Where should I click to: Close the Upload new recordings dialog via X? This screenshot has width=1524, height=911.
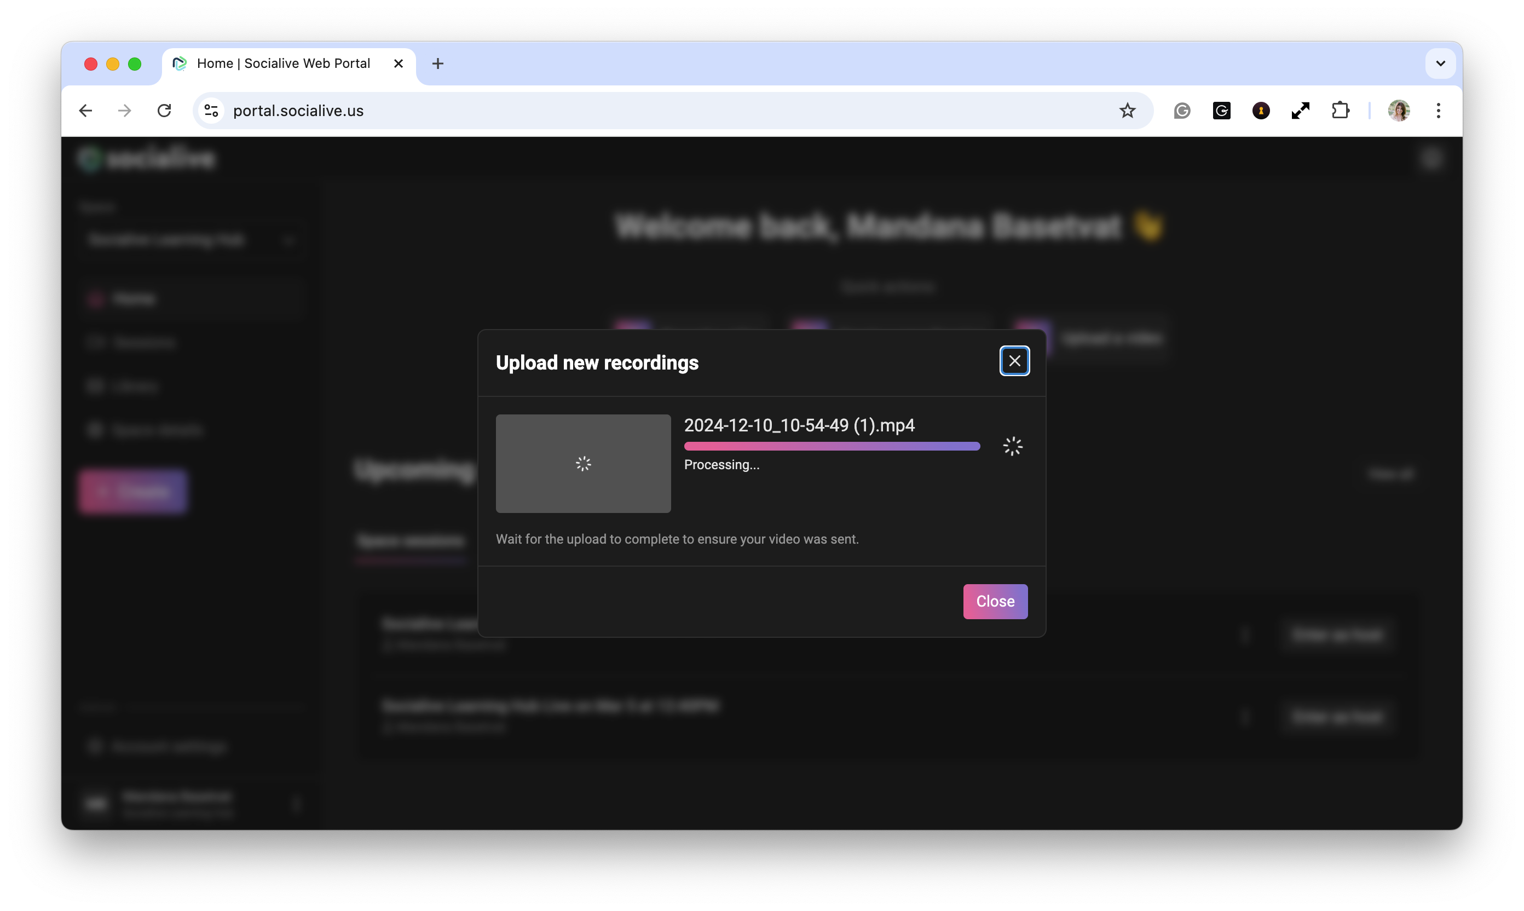click(1014, 361)
